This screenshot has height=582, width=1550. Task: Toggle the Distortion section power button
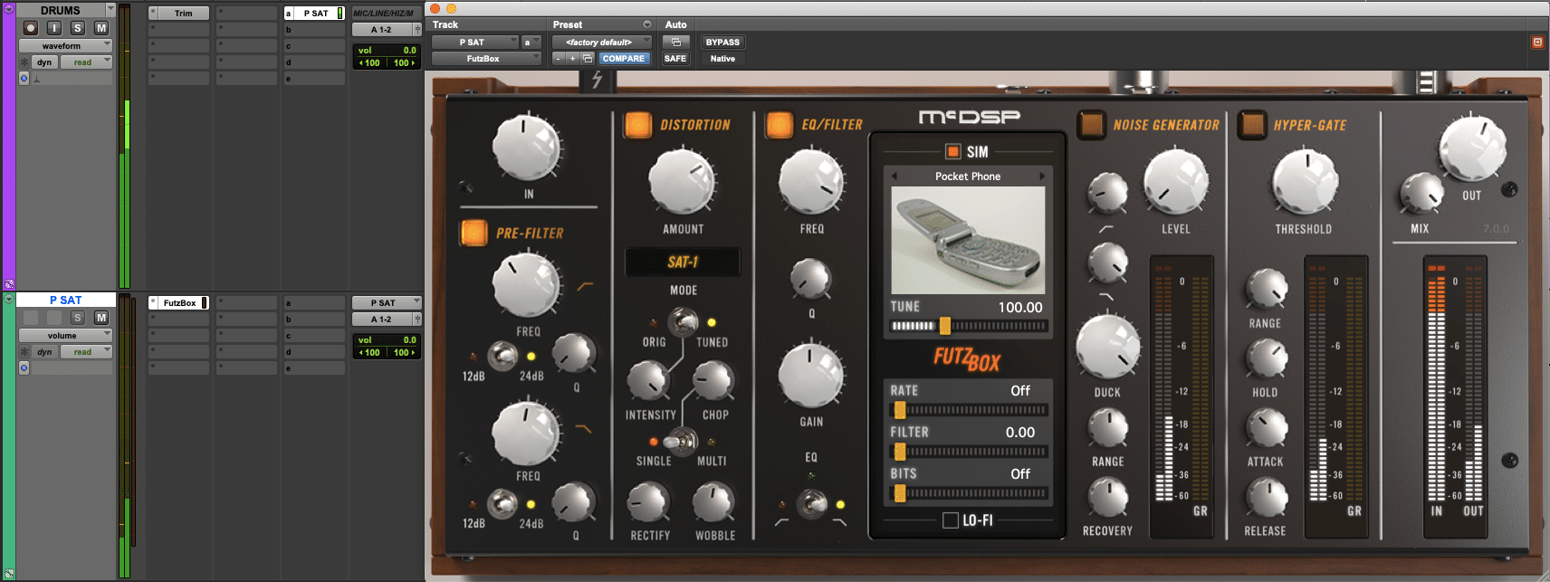pos(637,125)
